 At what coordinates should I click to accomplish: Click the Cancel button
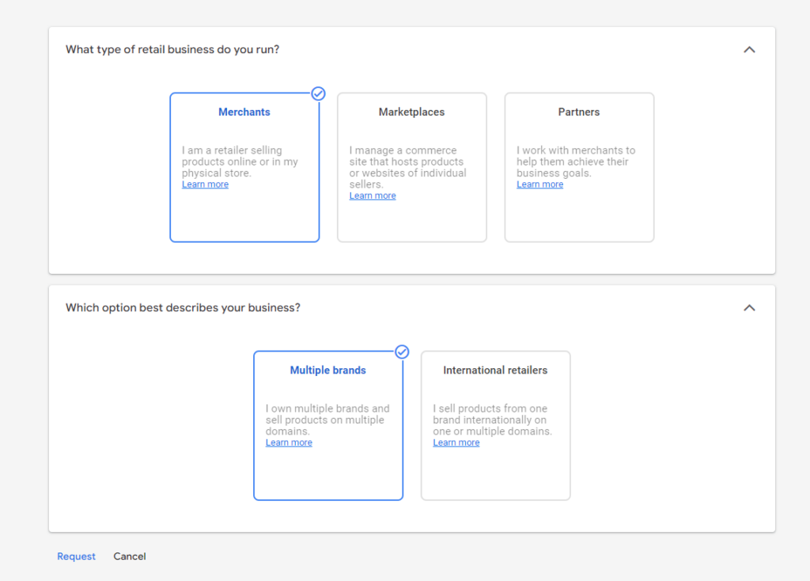pyautogui.click(x=130, y=556)
